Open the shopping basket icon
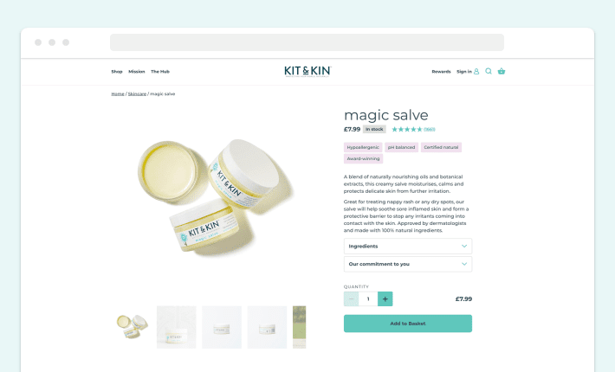Screen dimensions: 615x372 pyautogui.click(x=502, y=71)
